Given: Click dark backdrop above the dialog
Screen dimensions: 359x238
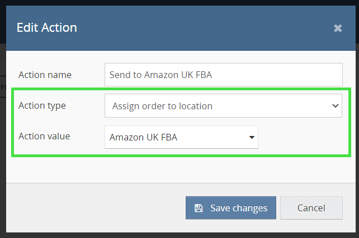Looking at the screenshot, I should coord(179,2).
